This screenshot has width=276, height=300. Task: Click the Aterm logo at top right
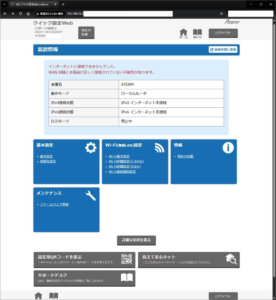(x=232, y=22)
